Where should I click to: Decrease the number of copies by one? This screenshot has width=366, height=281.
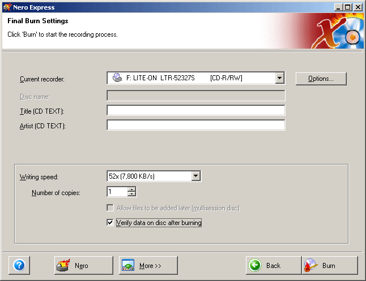pos(132,194)
